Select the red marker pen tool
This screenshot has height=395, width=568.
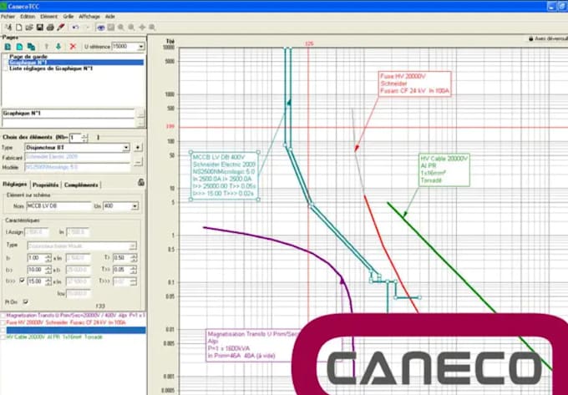click(x=61, y=28)
